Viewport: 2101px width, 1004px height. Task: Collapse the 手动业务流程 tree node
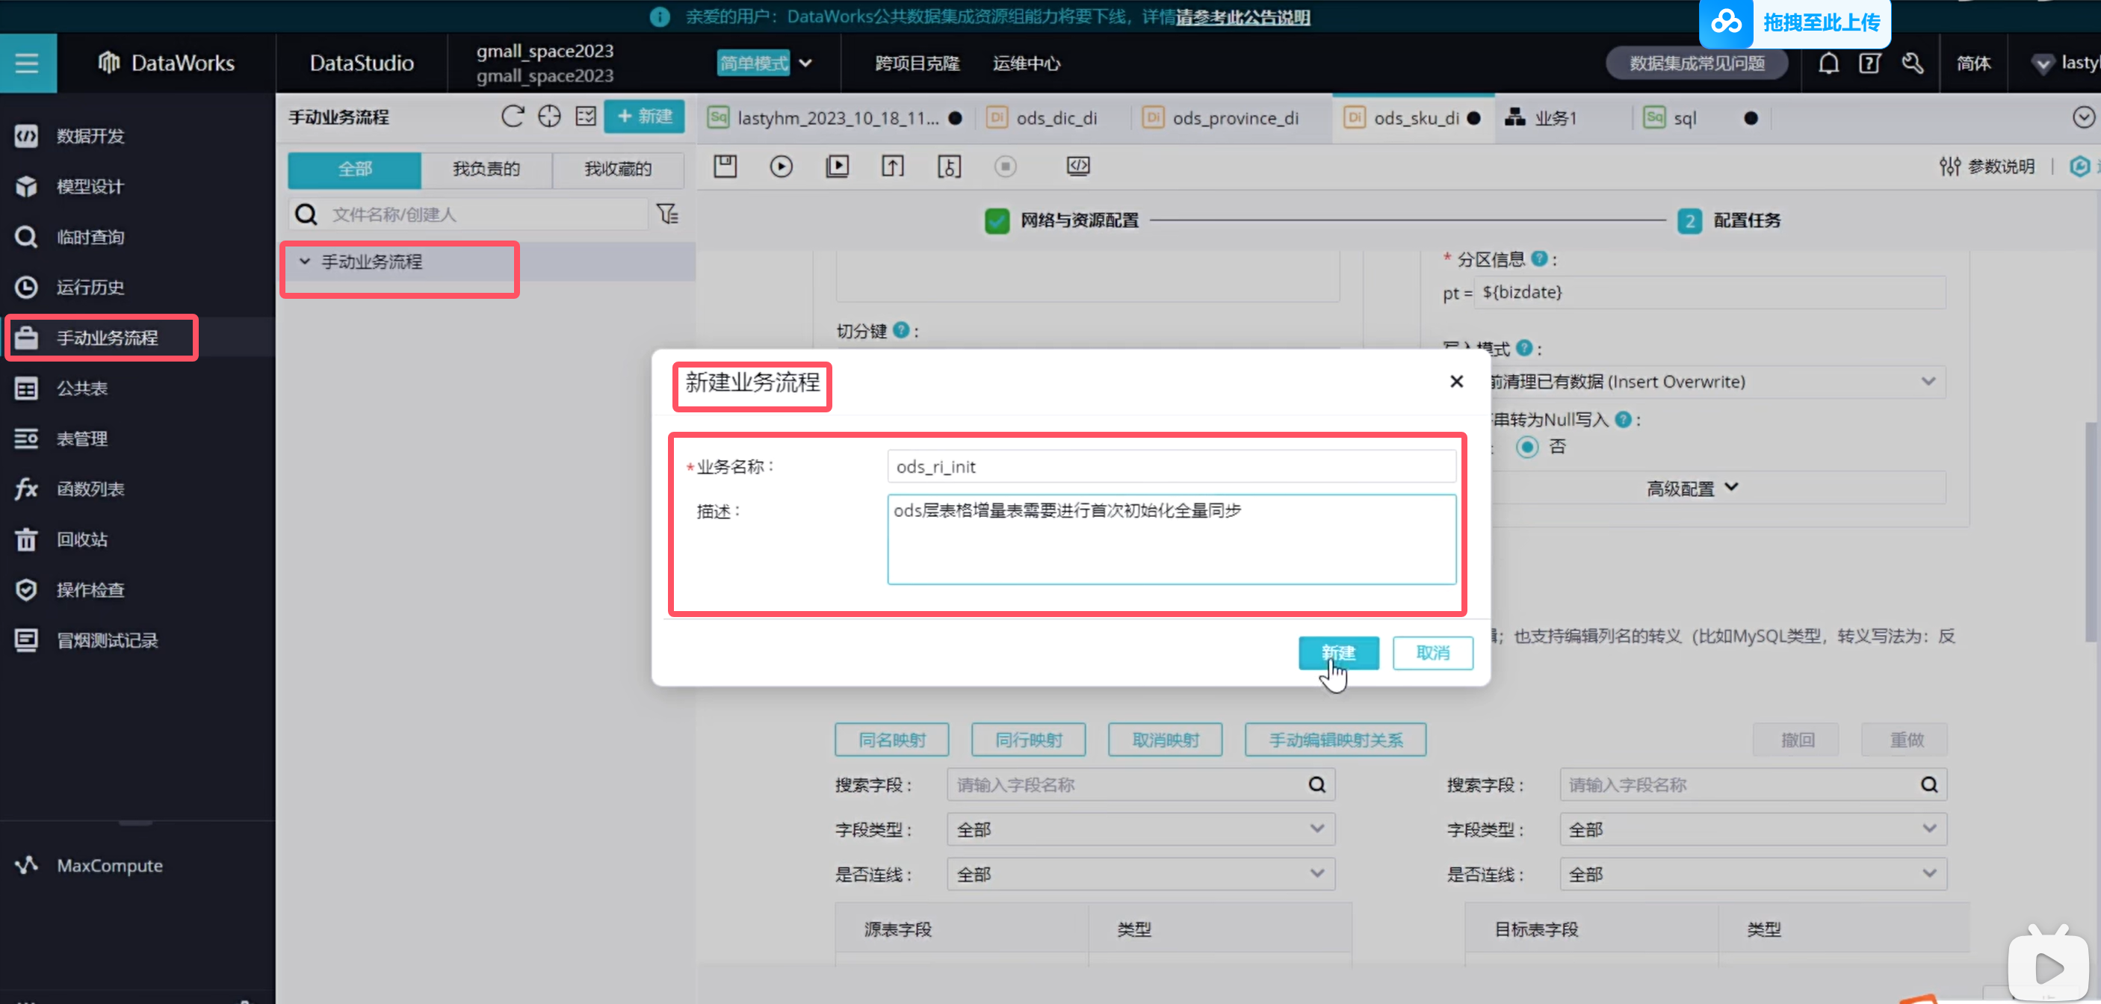(304, 261)
